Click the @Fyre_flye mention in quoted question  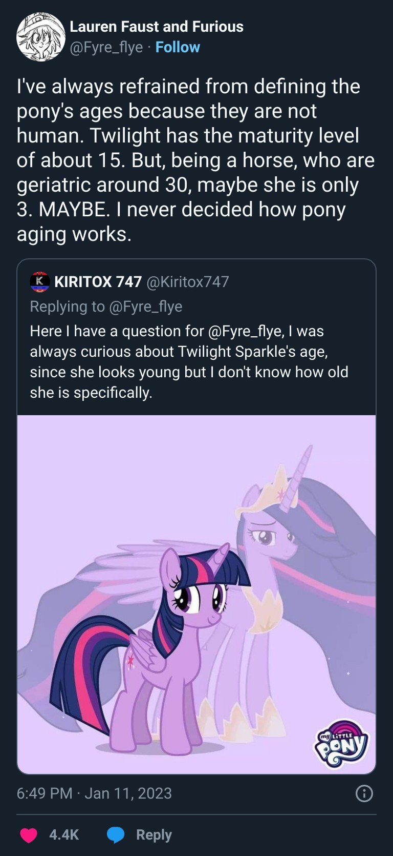[246, 331]
